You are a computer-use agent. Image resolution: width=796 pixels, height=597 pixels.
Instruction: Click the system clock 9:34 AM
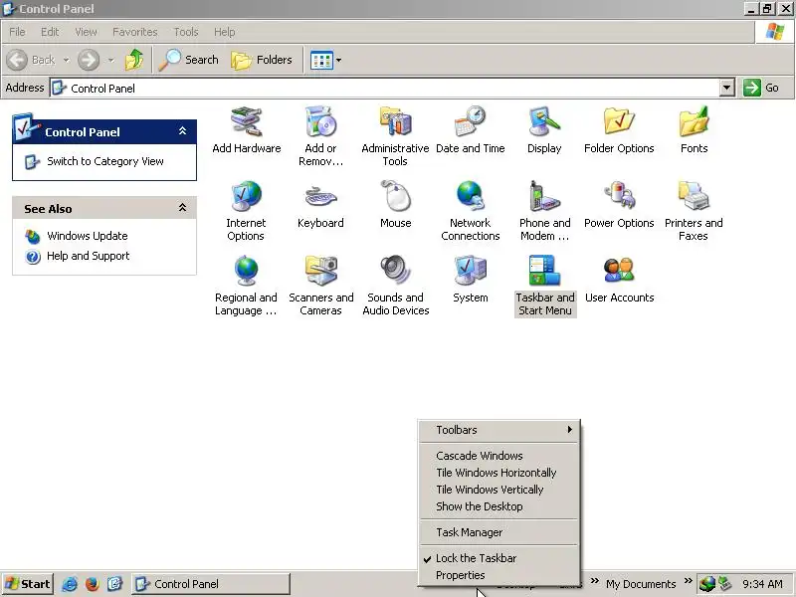point(762,584)
